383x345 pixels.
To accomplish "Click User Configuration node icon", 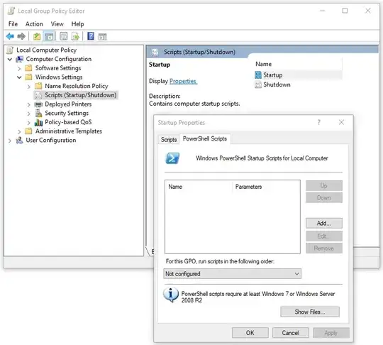I will click(x=19, y=141).
